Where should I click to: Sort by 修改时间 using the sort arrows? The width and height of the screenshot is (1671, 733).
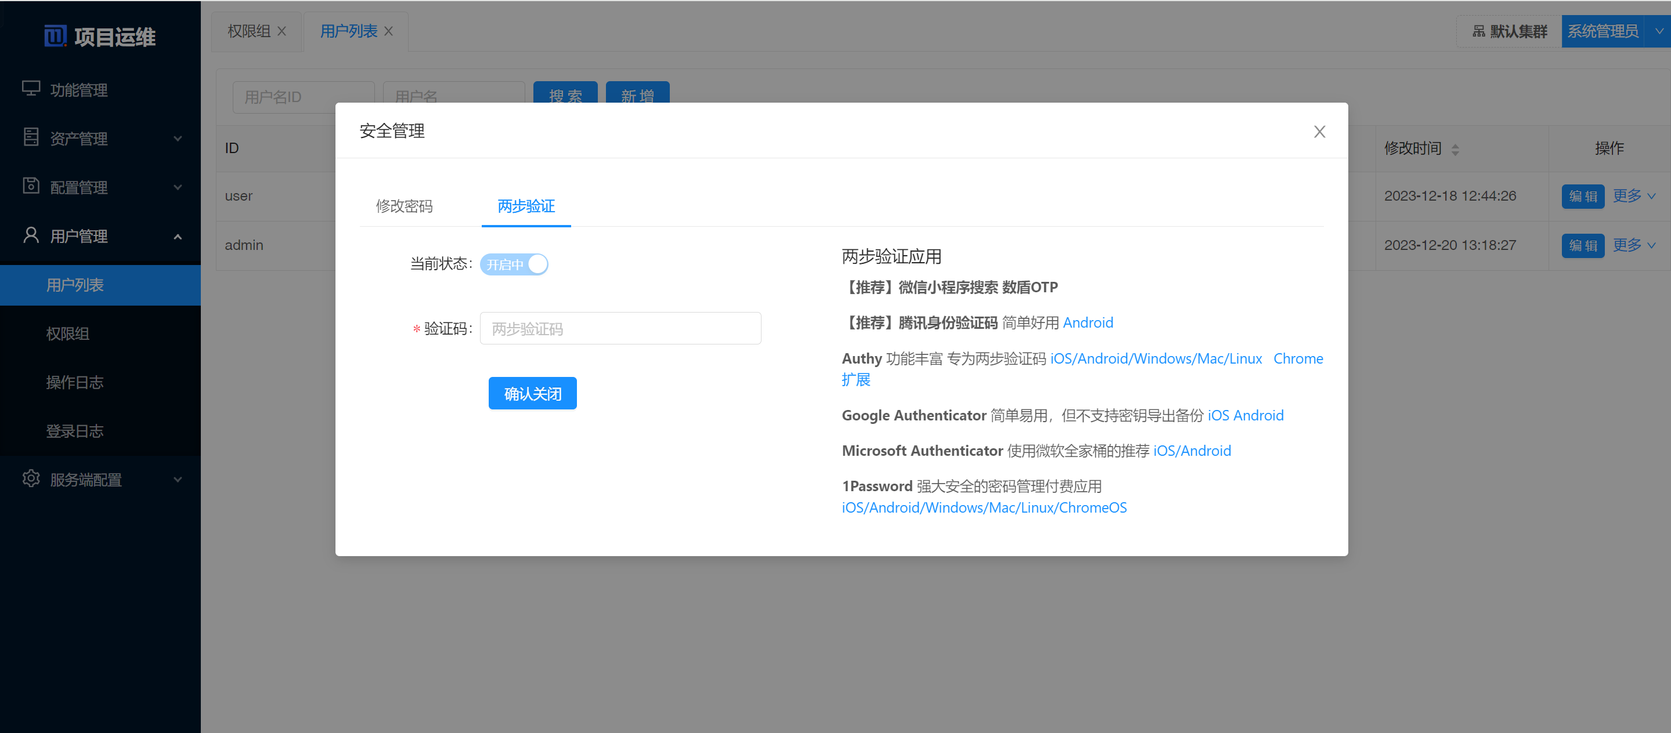(1456, 148)
